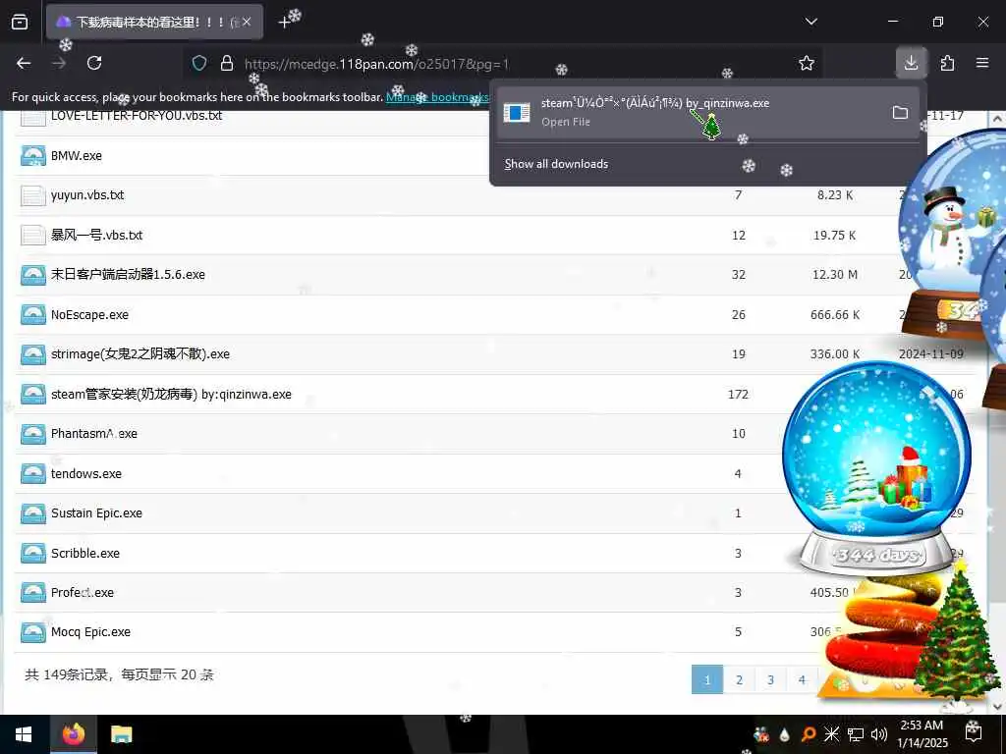Go forward to next page
Screen dimensions: 1006x754
59,63
